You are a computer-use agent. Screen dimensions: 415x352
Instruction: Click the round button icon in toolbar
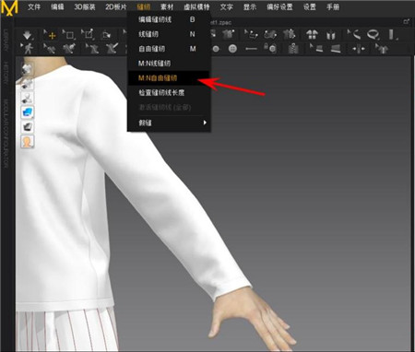(x=232, y=49)
